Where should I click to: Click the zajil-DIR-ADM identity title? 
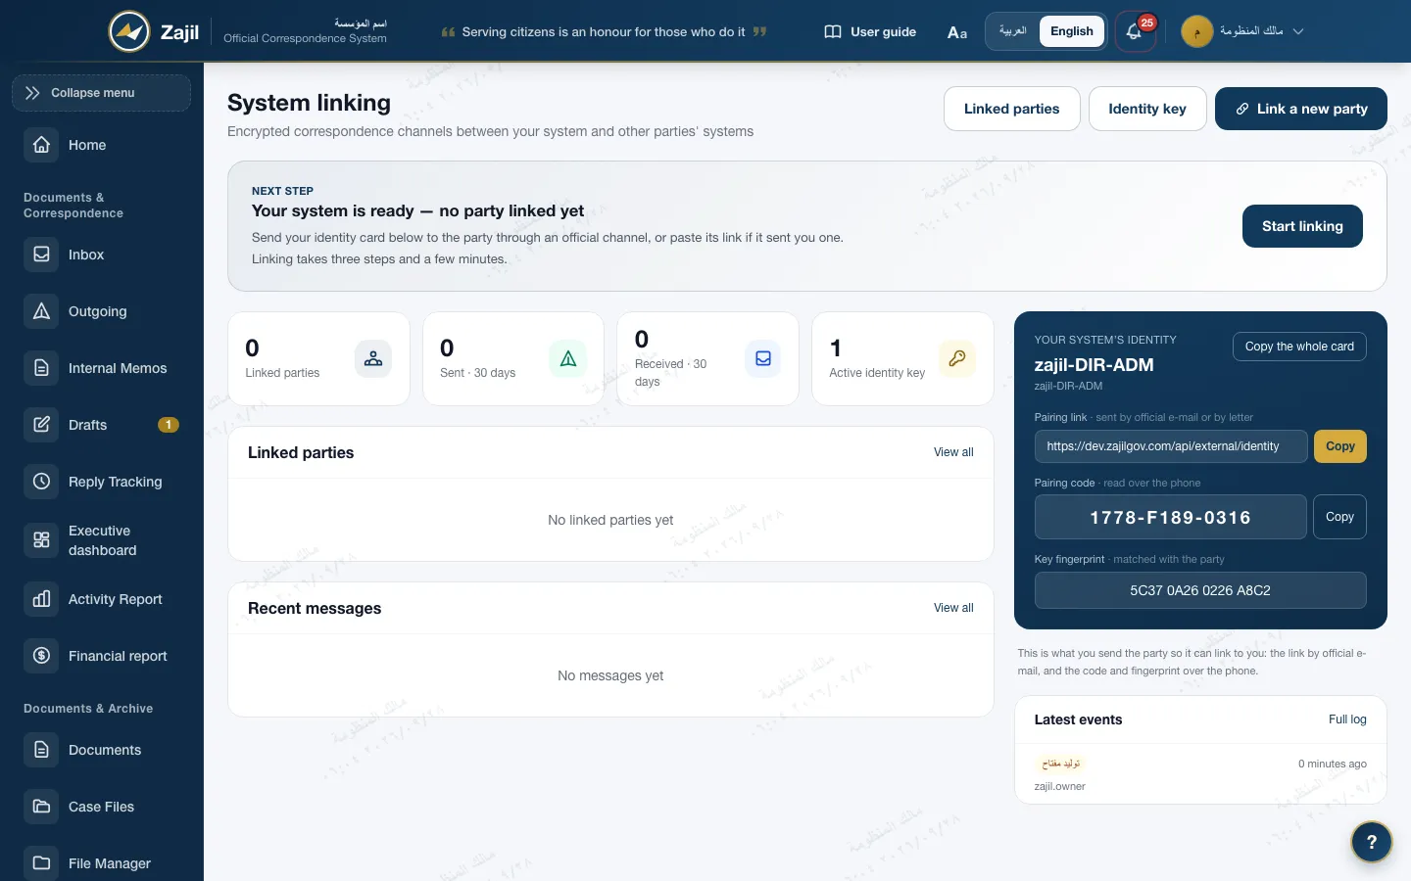pos(1094,365)
